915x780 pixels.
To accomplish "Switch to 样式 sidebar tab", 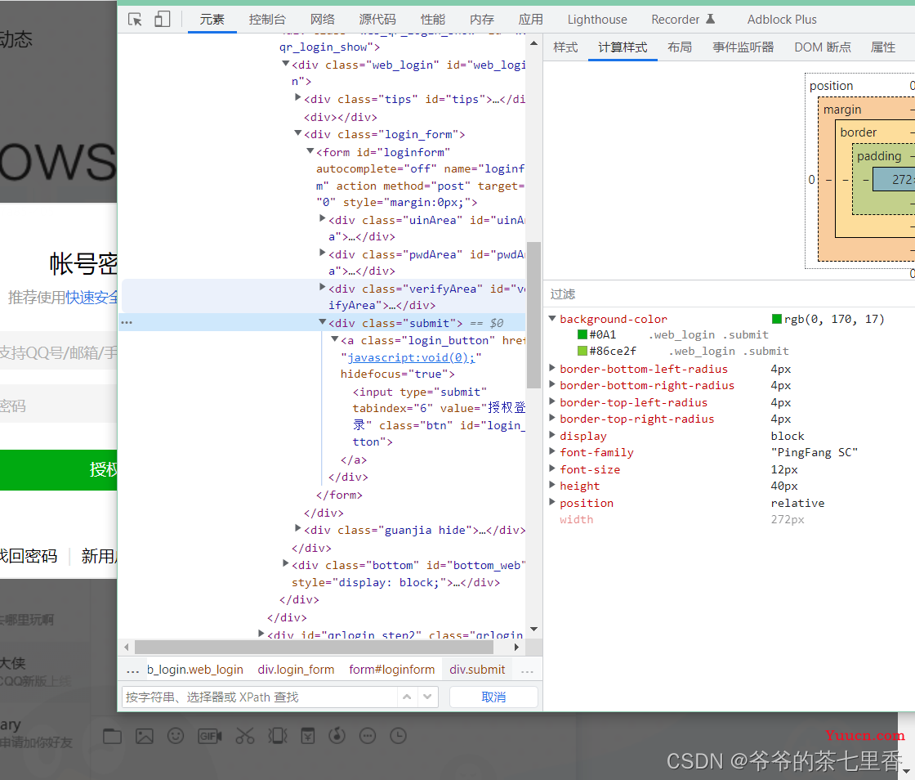I will pyautogui.click(x=565, y=47).
